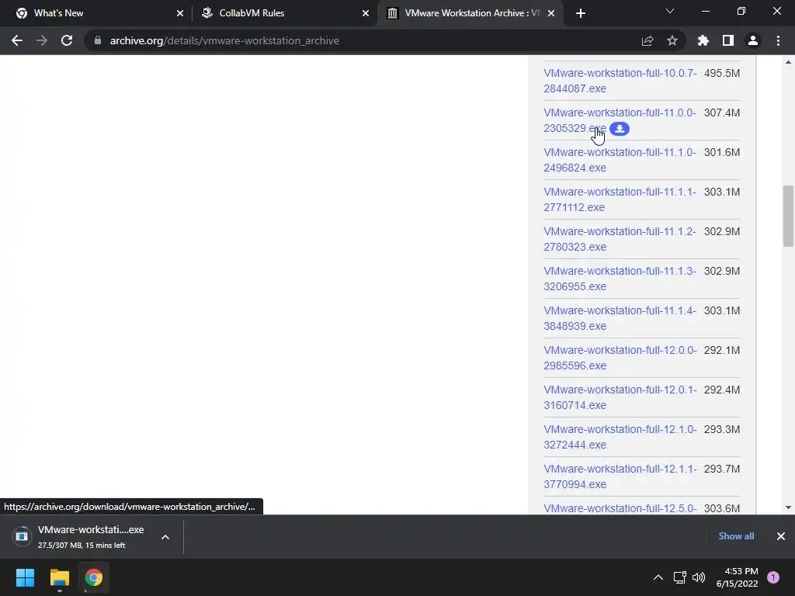Click the downloading exe file icon
This screenshot has width=795, height=596.
(22, 536)
